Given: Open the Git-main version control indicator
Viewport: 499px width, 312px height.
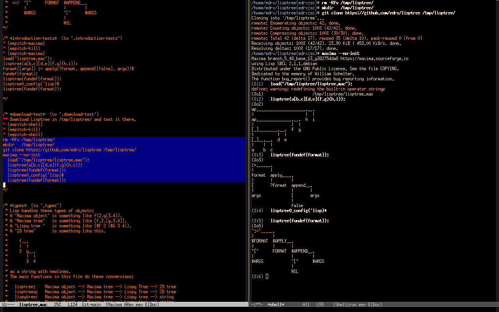Looking at the screenshot, I should [91, 305].
